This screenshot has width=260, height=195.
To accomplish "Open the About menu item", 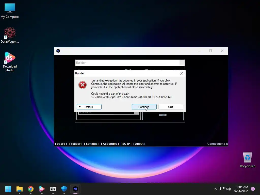I will coord(139,144).
